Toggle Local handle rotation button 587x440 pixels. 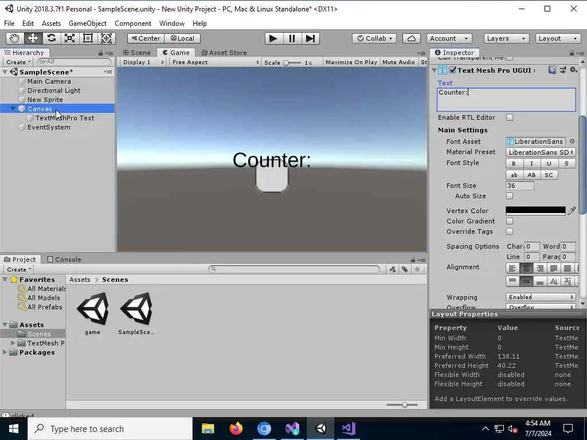tap(182, 38)
